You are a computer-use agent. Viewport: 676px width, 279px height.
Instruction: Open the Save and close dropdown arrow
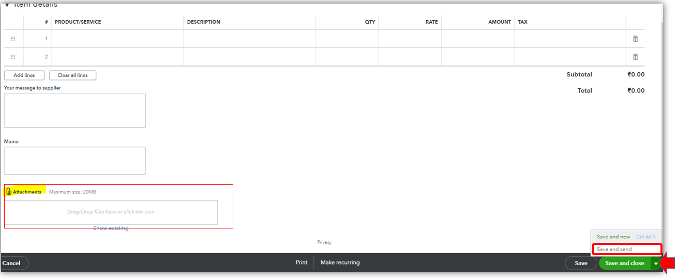point(656,263)
